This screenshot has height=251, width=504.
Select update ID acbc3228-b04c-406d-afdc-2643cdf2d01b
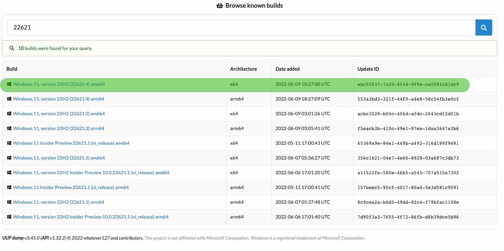tap(408, 114)
